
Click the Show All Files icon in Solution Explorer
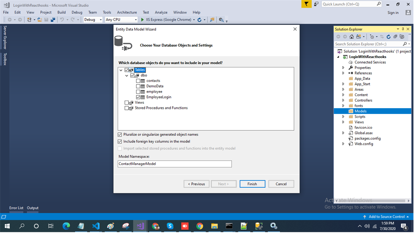click(x=402, y=37)
